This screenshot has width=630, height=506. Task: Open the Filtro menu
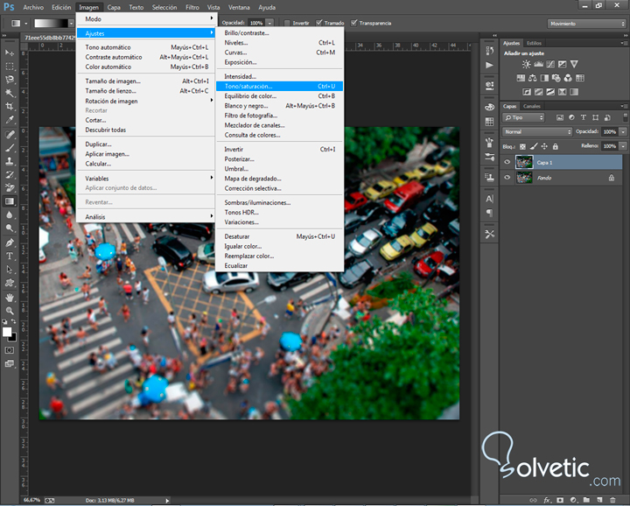tap(192, 7)
